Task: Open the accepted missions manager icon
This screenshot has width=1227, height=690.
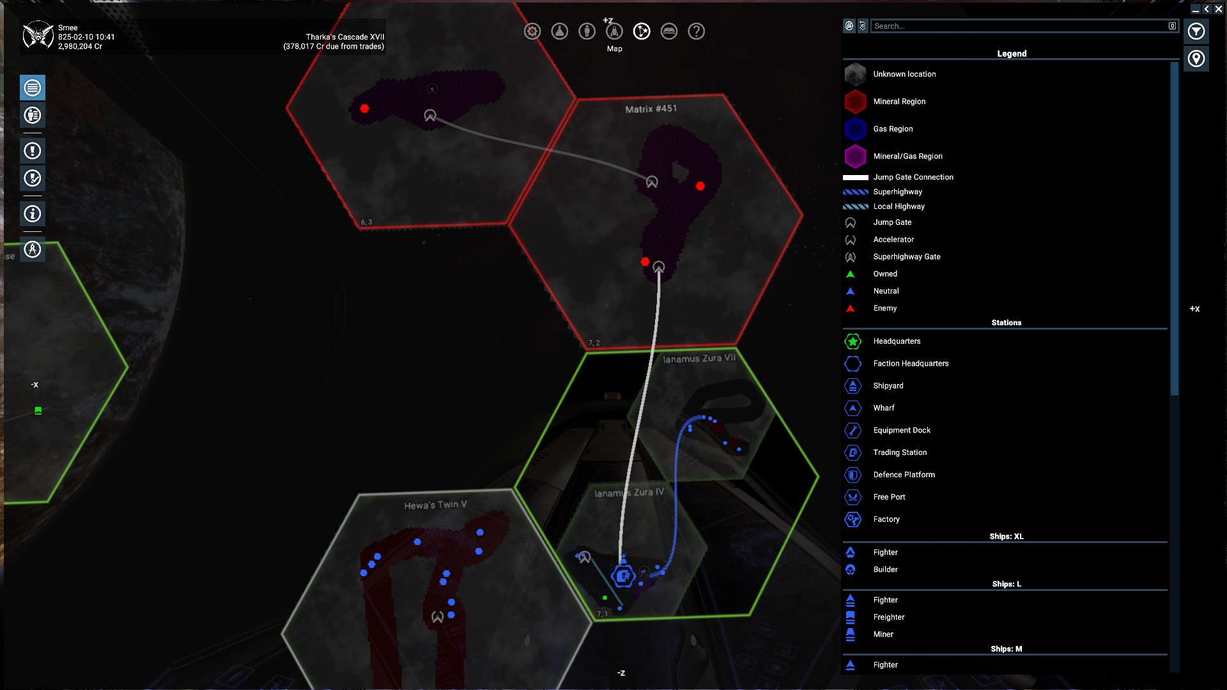Action: tap(33, 178)
